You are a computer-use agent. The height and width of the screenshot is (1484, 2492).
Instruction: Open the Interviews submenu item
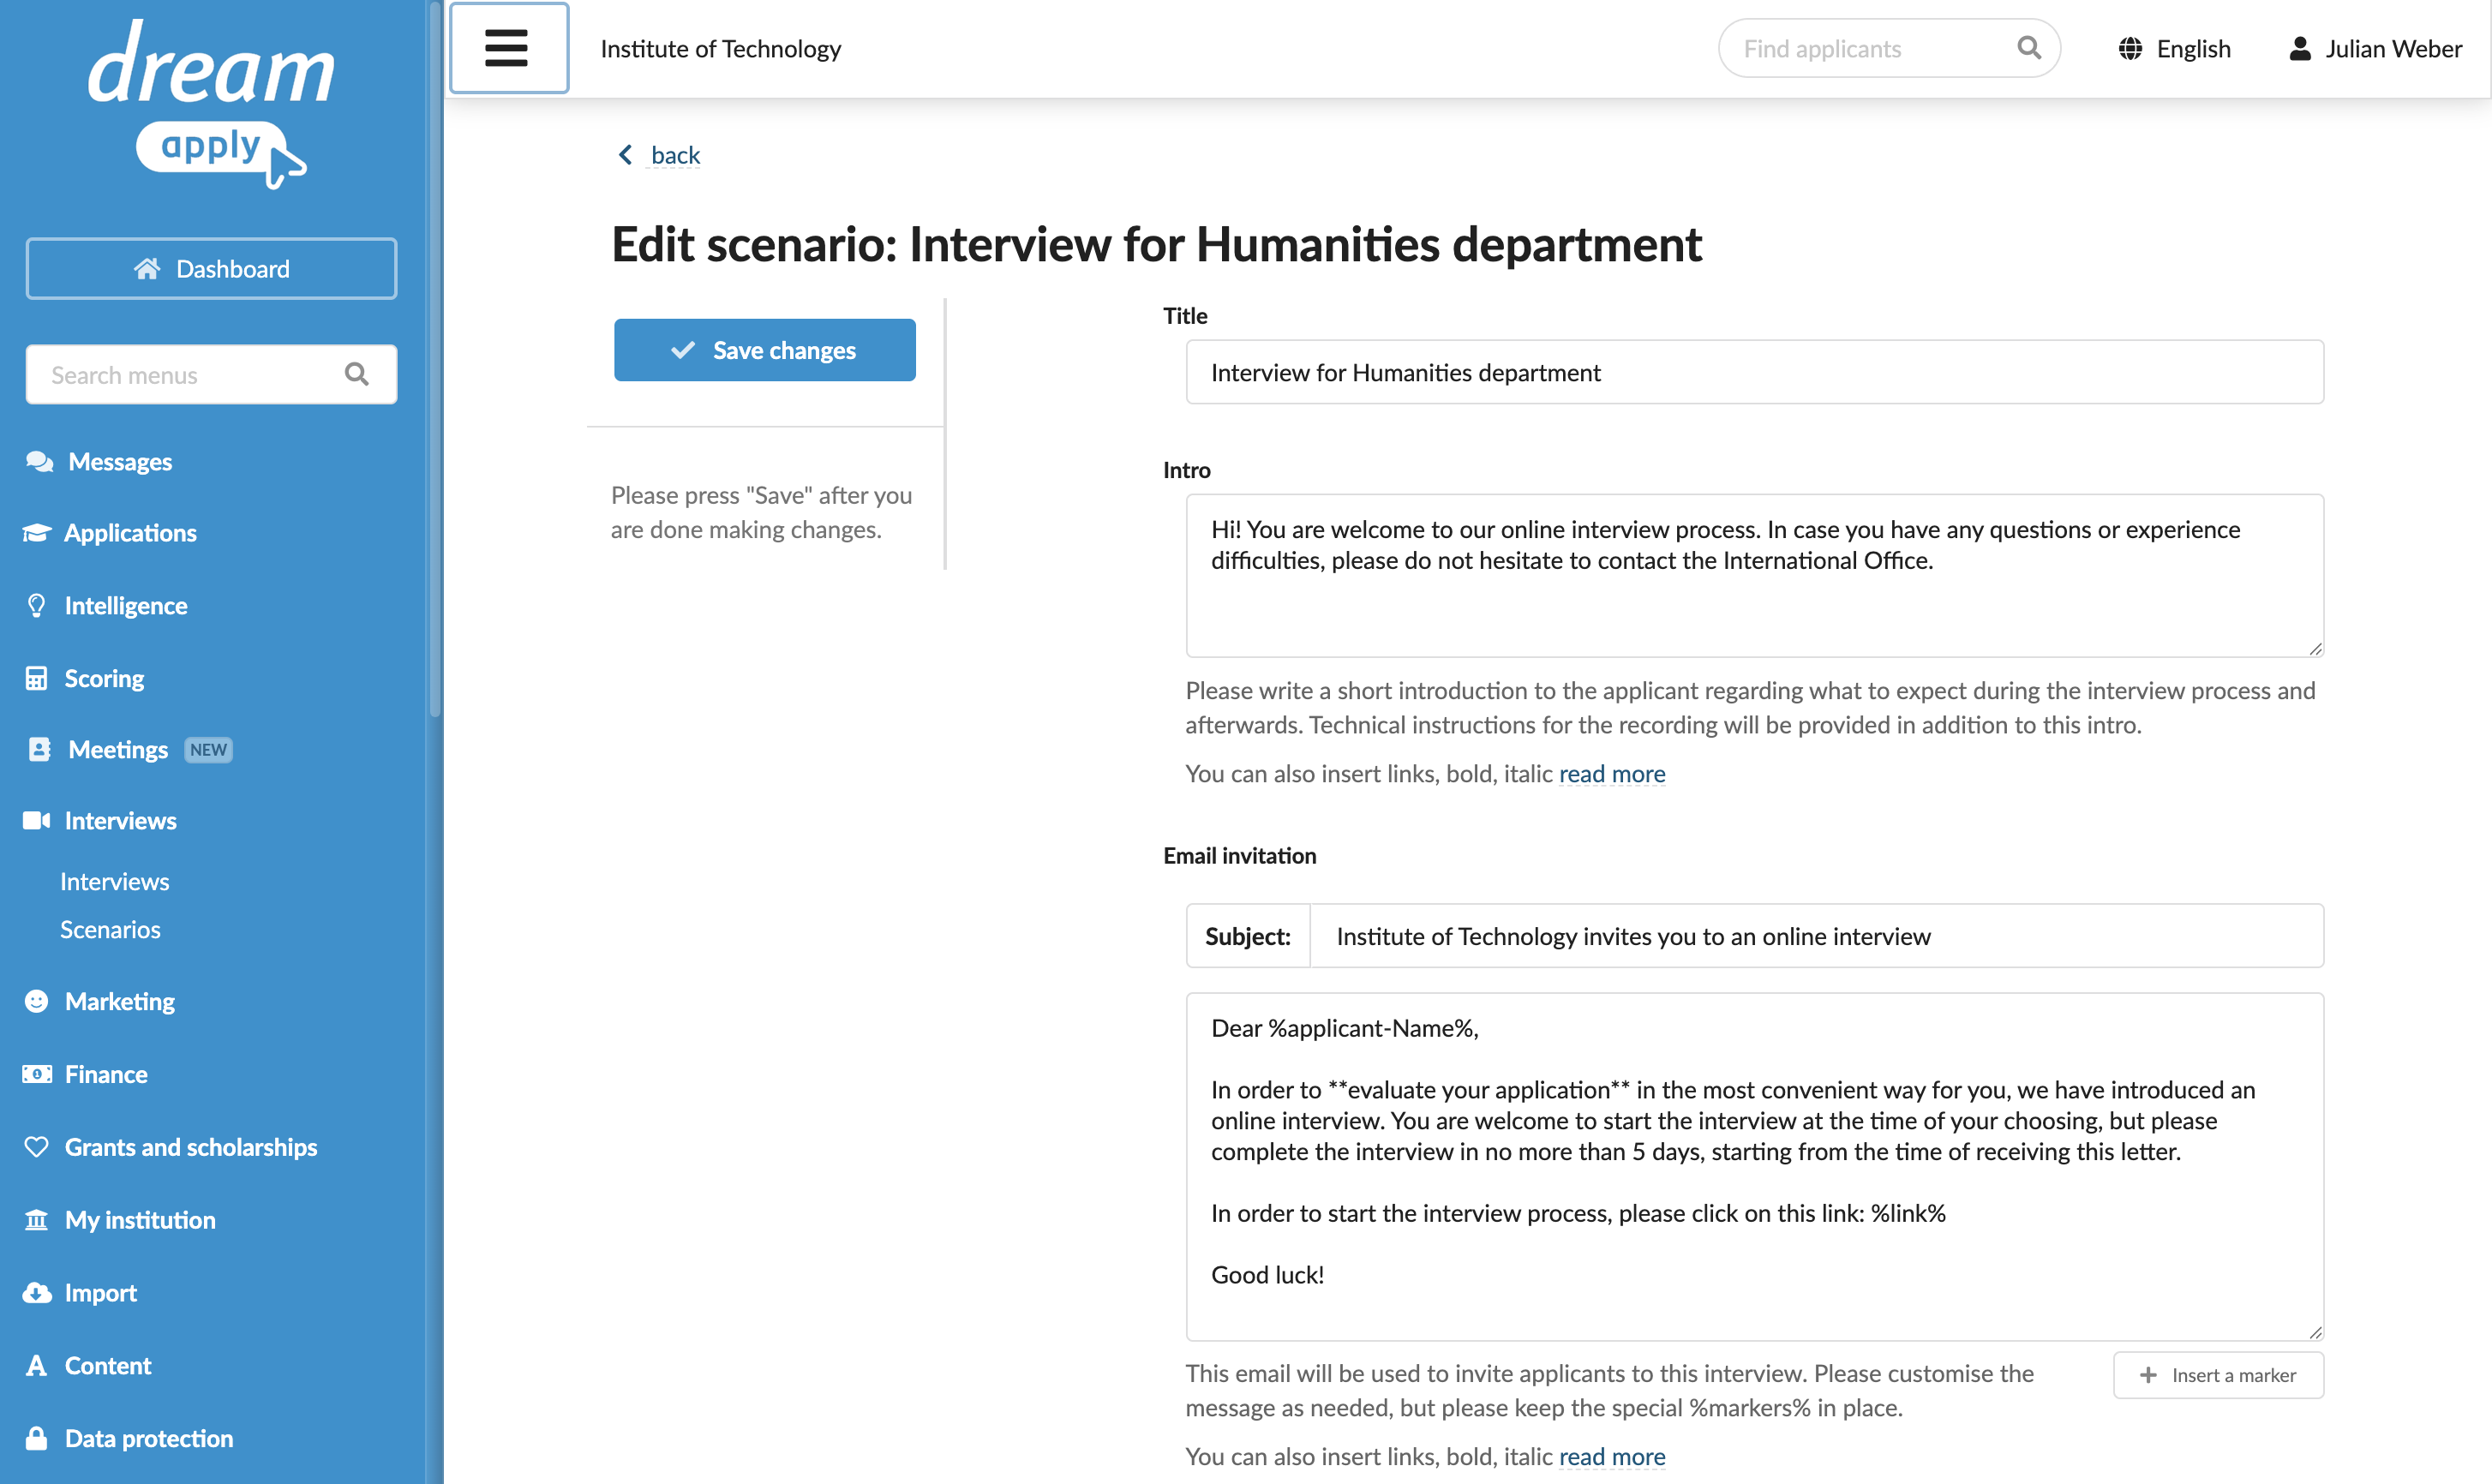pos(114,881)
